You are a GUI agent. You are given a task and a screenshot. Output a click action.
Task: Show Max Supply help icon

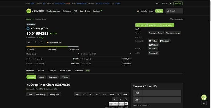tap(90, 64)
